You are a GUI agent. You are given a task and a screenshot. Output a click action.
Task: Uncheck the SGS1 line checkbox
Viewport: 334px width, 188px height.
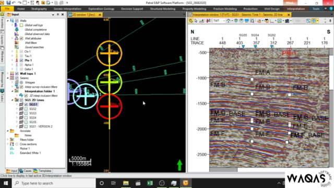point(26,104)
